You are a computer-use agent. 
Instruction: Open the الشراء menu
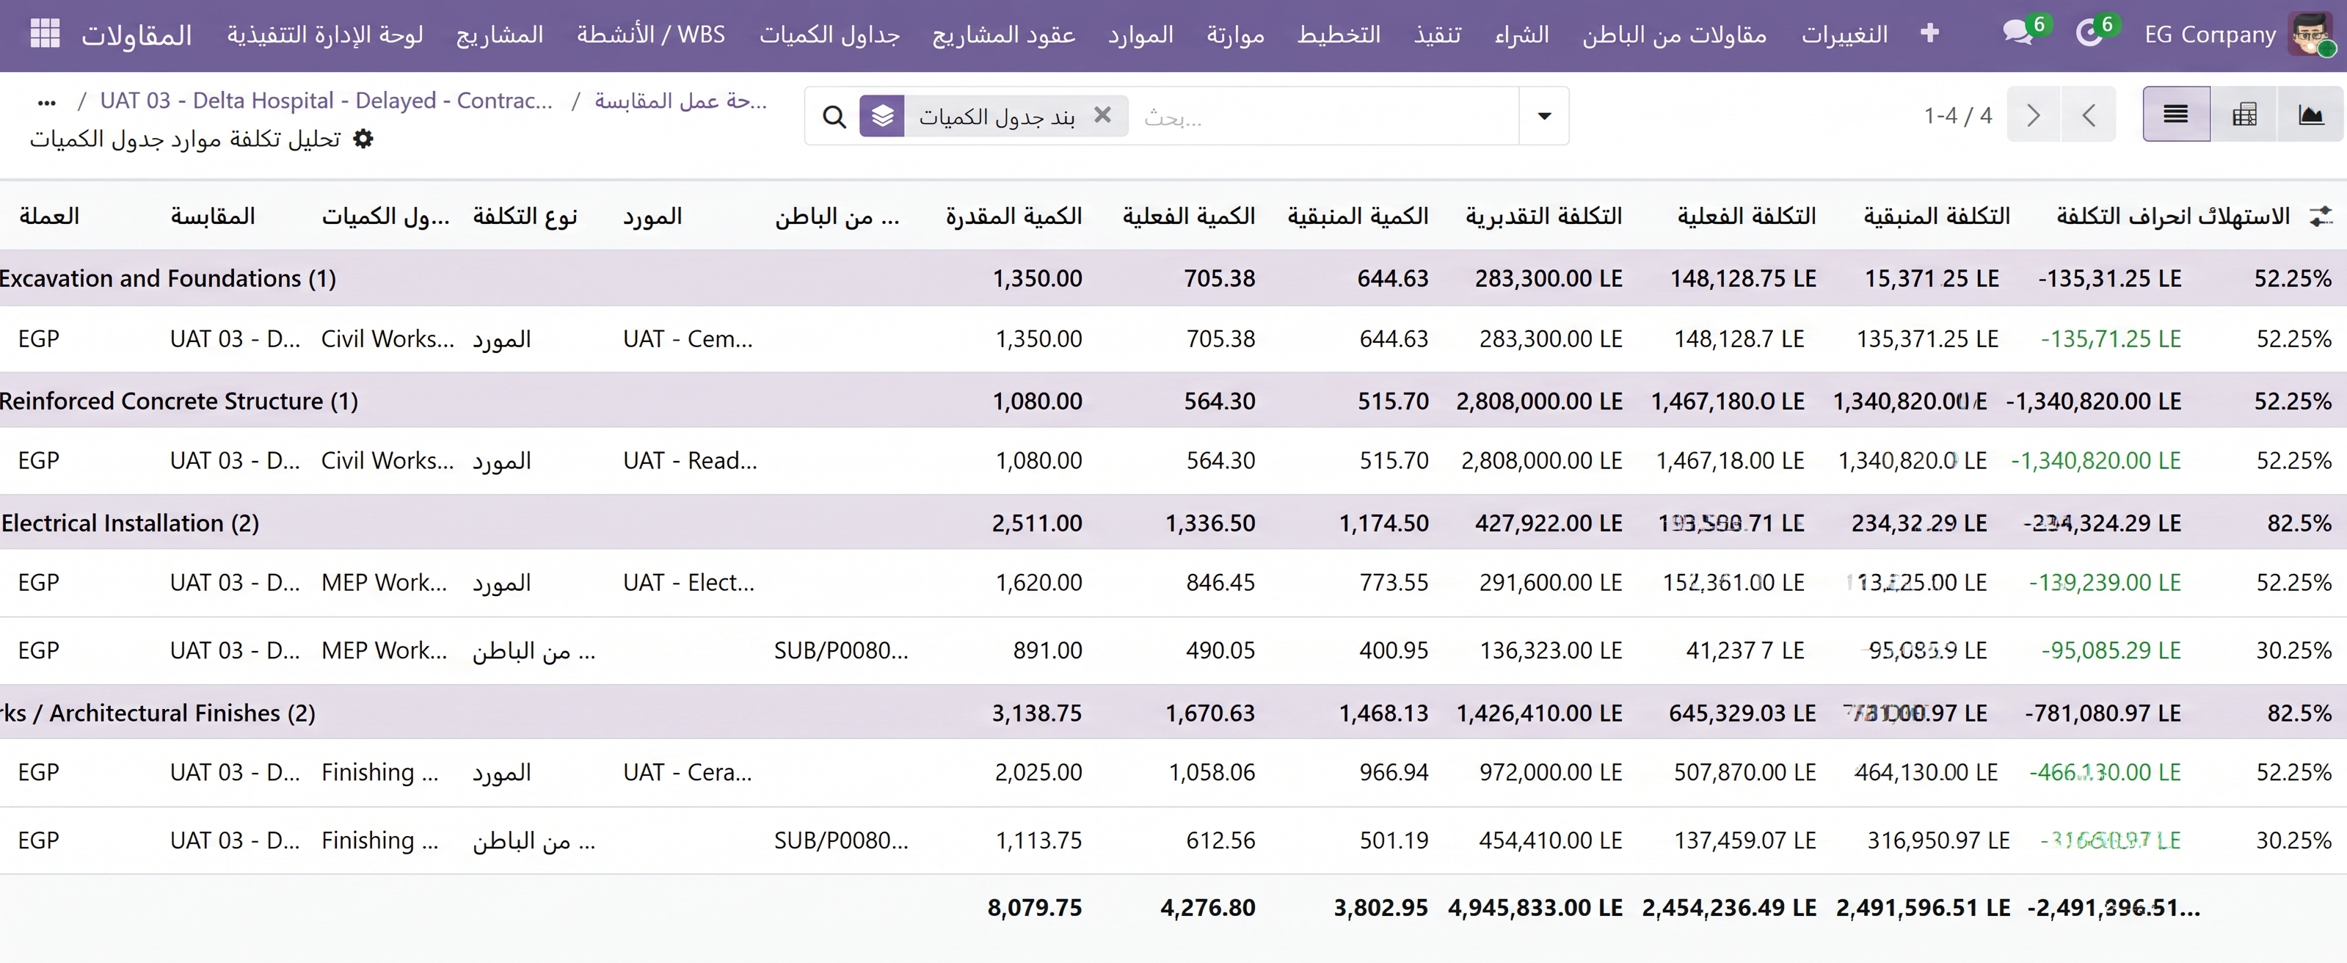click(x=1521, y=34)
